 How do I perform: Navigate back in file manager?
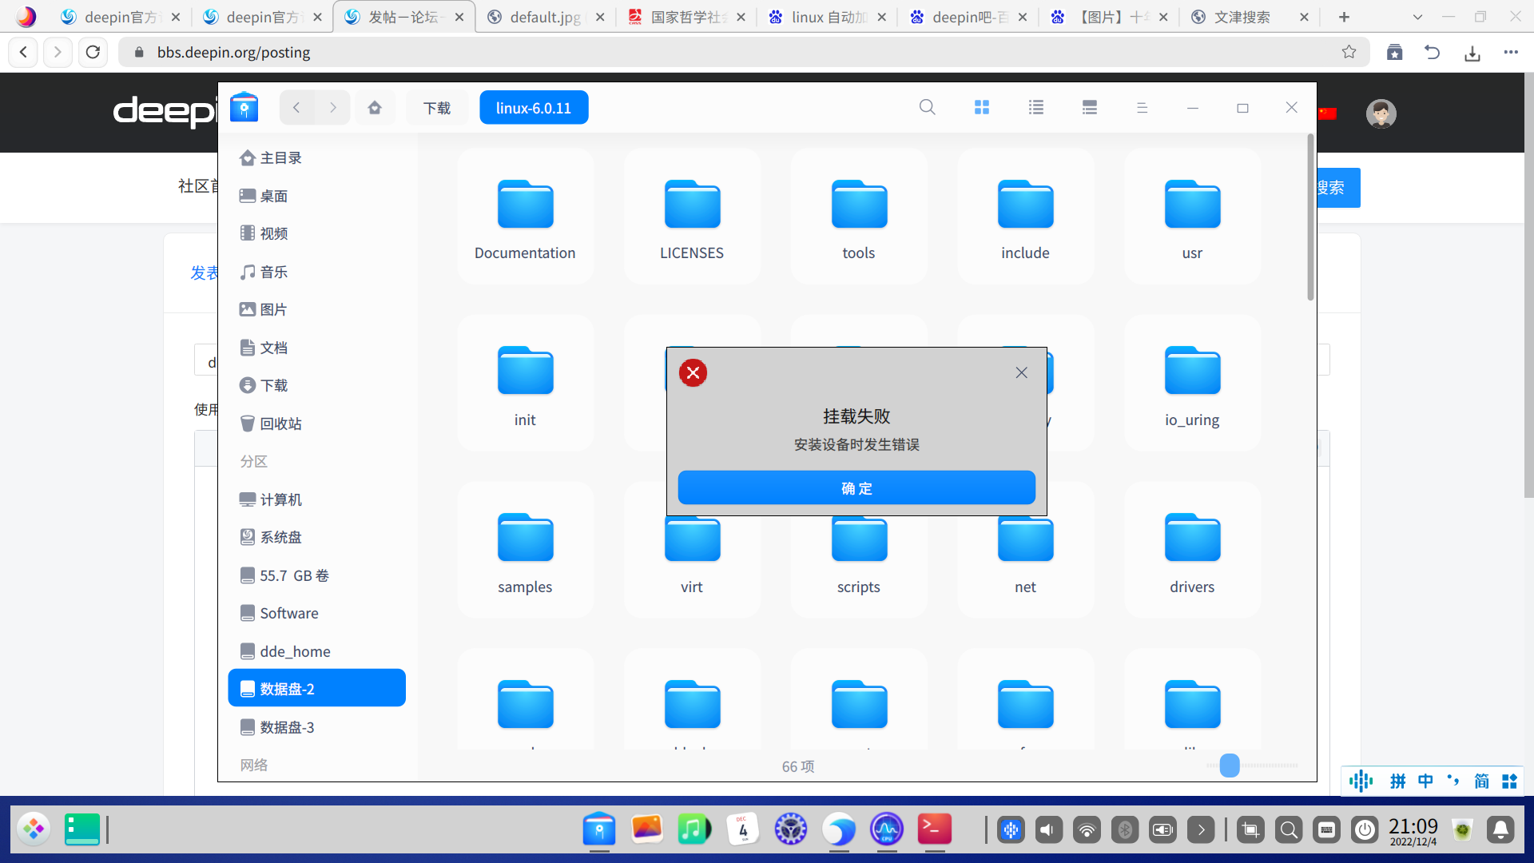(296, 107)
